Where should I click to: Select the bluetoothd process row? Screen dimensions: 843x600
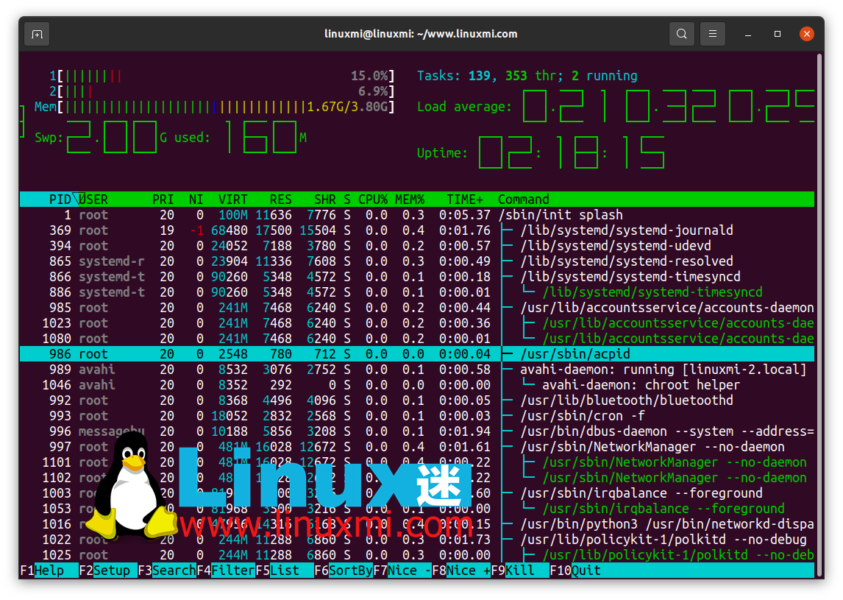[x=417, y=401]
